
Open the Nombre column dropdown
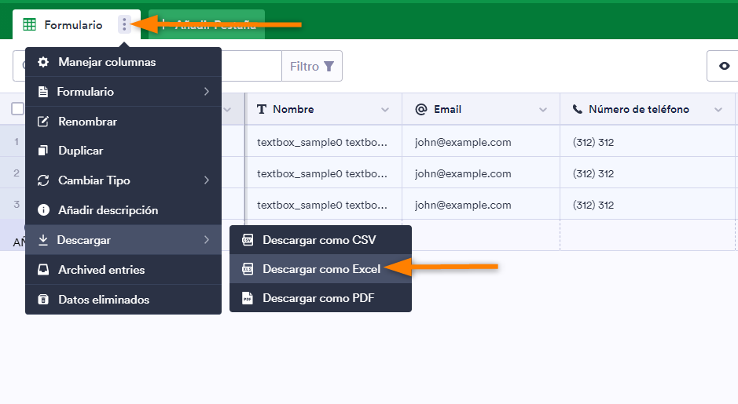[385, 110]
